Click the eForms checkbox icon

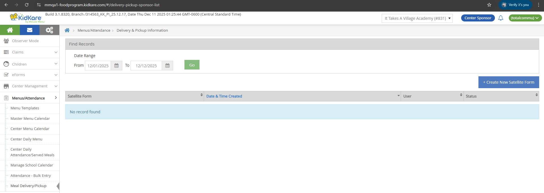tap(6, 75)
